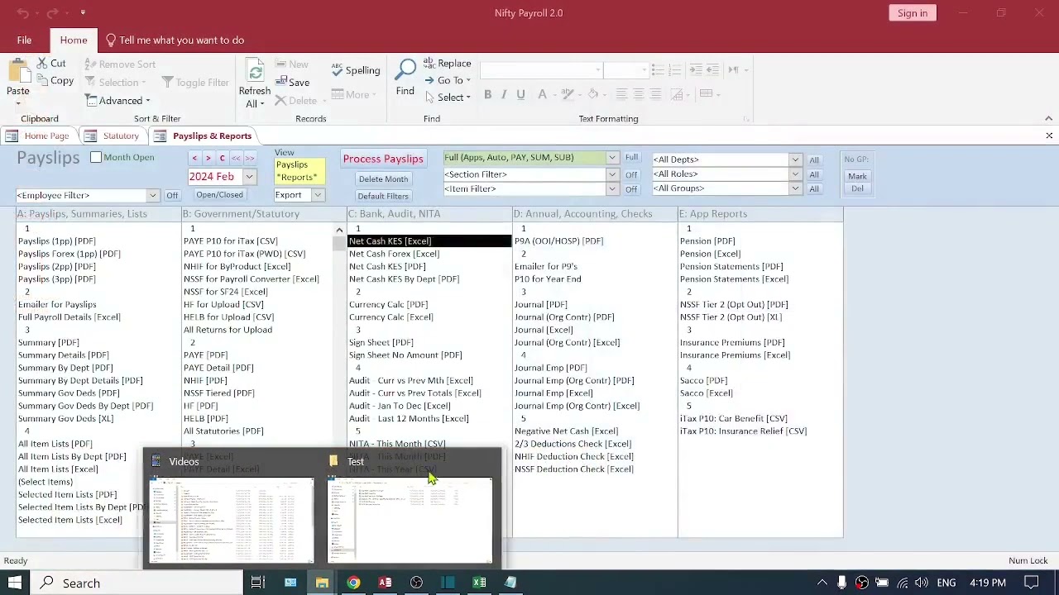The width and height of the screenshot is (1059, 595).
Task: Toggle Section Filter Off button
Action: [631, 174]
